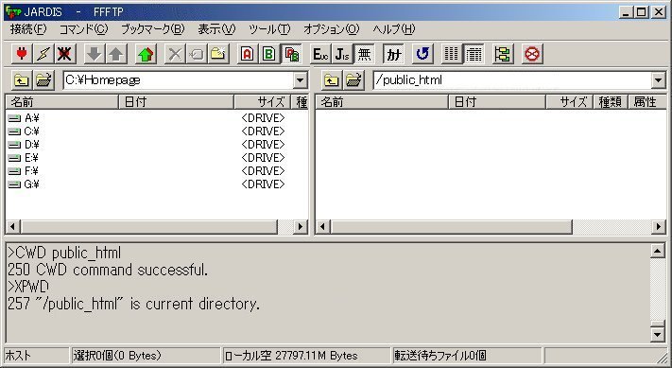Toggle half-width kana conversion (カナ) button
Screen dimensions: 672x368
[x=393, y=54]
